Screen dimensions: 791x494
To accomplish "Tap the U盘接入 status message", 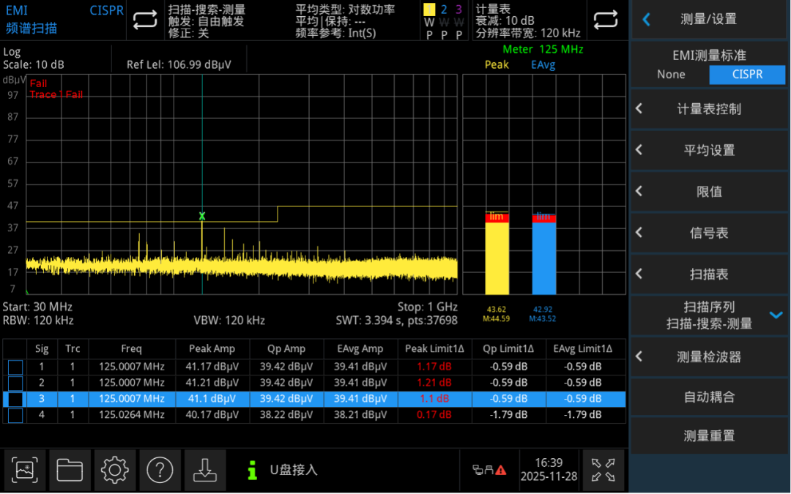I will tap(294, 470).
